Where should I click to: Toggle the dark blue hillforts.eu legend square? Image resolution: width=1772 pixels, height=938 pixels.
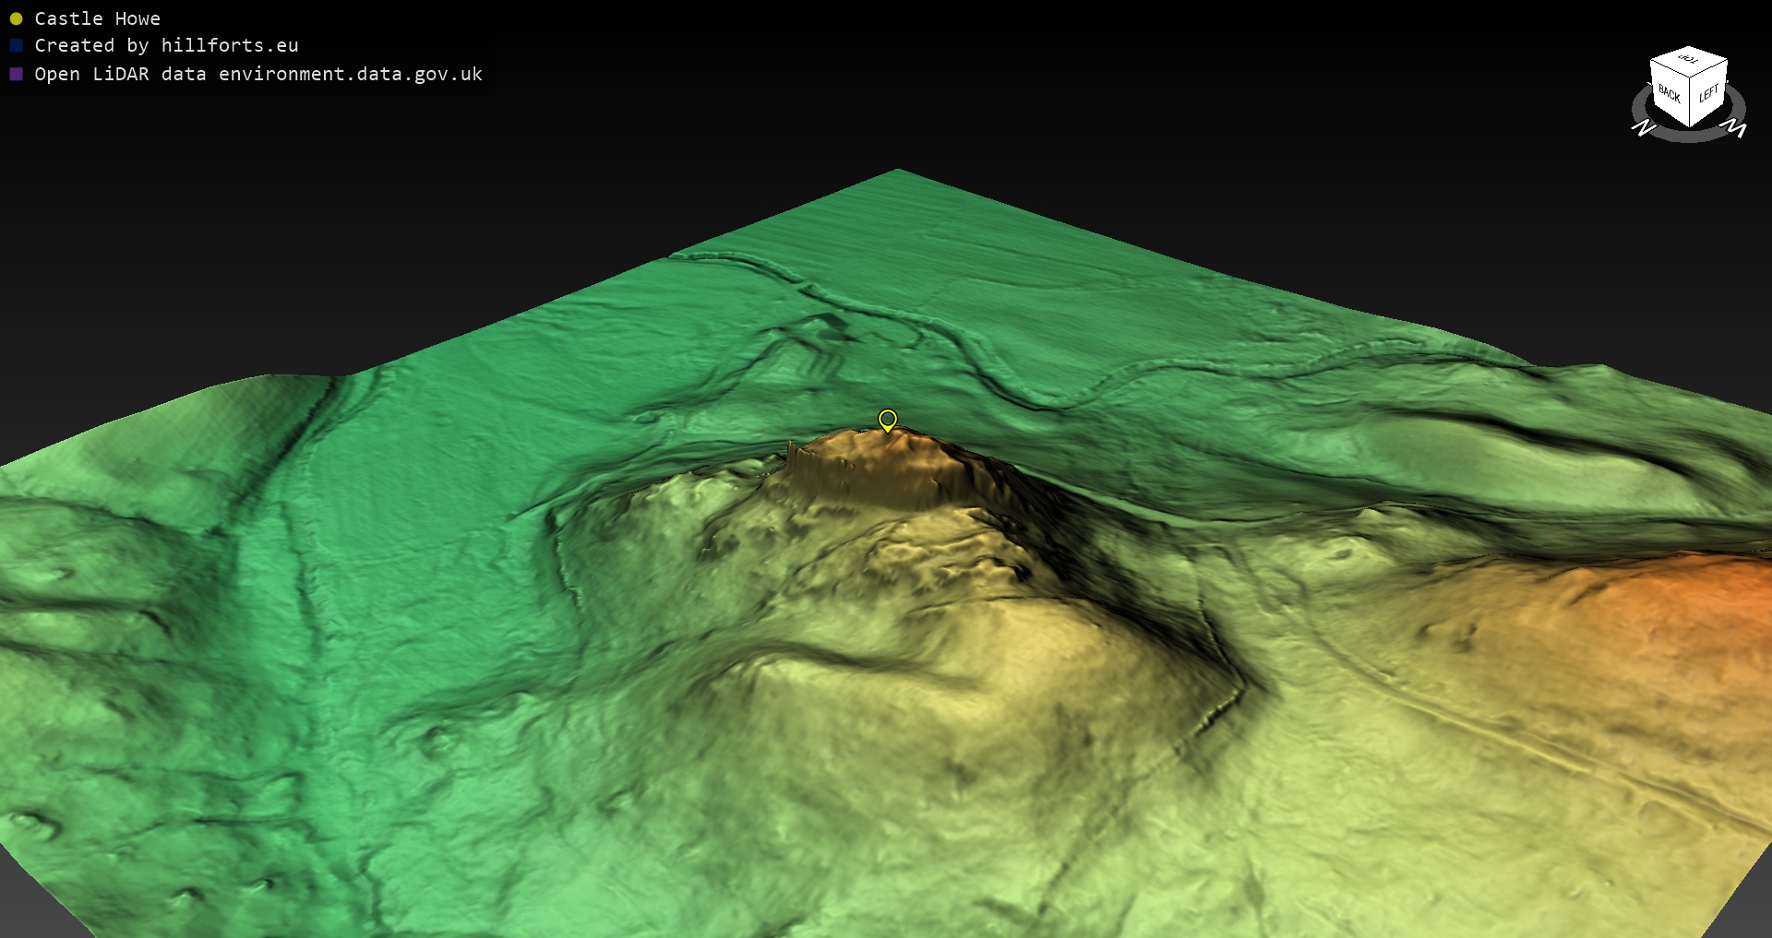16,45
